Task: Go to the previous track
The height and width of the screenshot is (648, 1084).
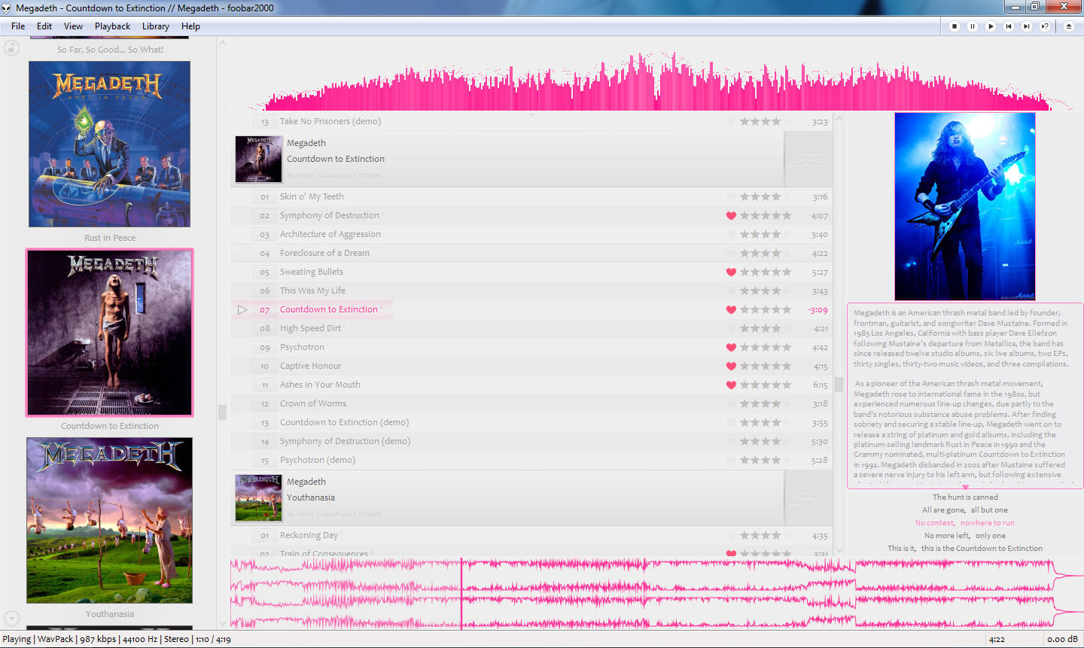Action: pos(1009,26)
